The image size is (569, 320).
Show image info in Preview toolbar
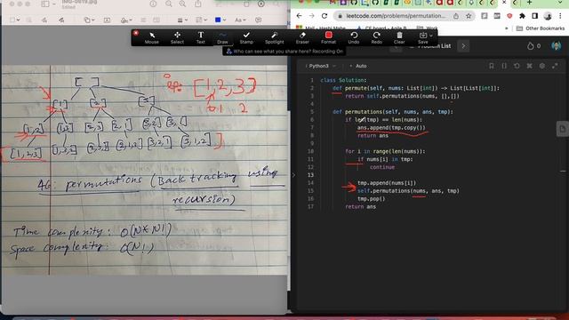[x=153, y=4]
